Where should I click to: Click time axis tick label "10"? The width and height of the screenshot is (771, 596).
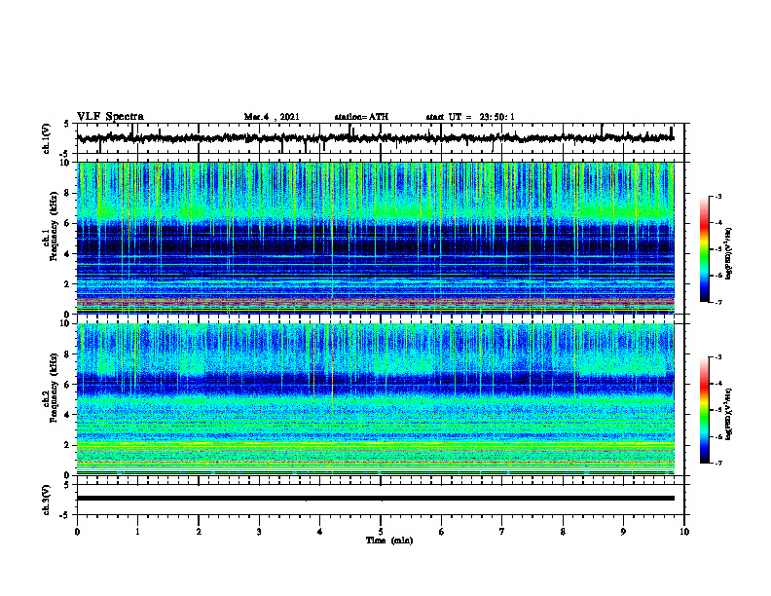pyautogui.click(x=684, y=532)
